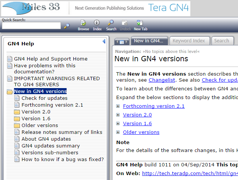Click open folder icon beside New in GN4 versions
This screenshot has height=180, width=238.
(9, 92)
